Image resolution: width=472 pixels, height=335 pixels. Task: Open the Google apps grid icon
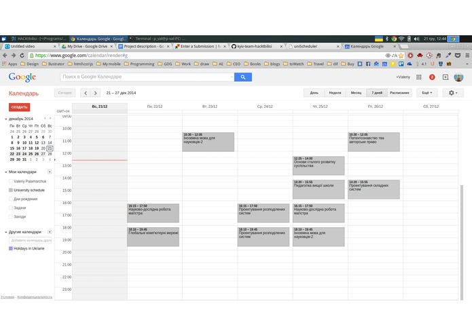(419, 77)
